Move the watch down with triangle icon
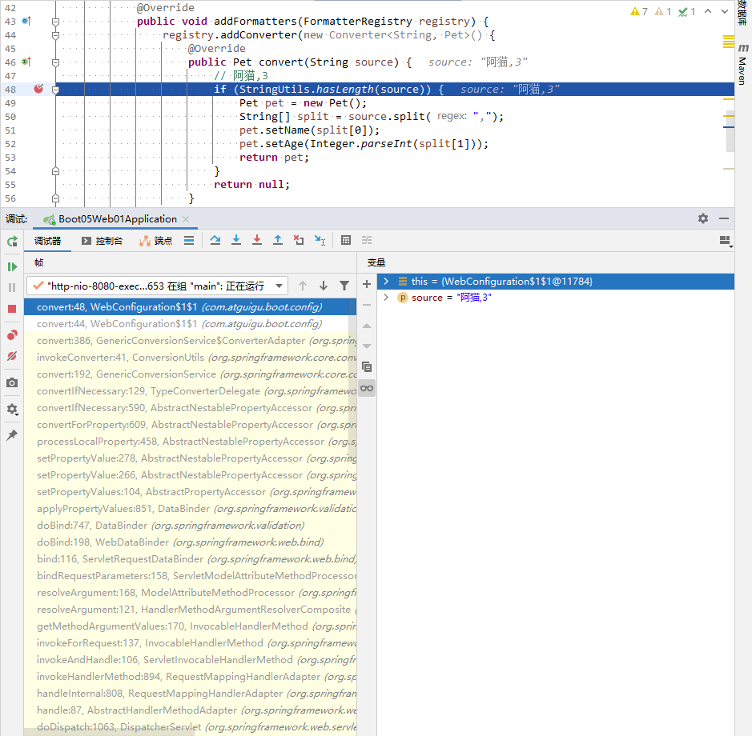Screen dimensions: 752x736 (367, 346)
